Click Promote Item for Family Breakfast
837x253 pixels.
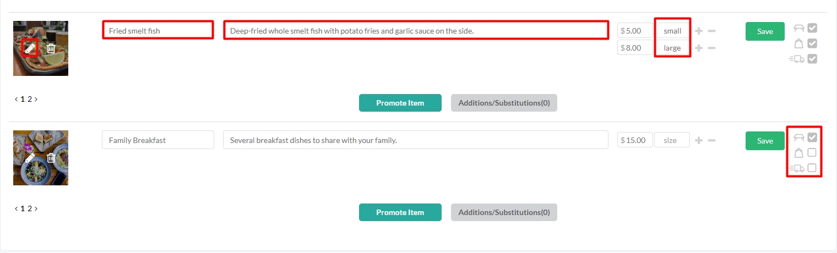pyautogui.click(x=400, y=212)
